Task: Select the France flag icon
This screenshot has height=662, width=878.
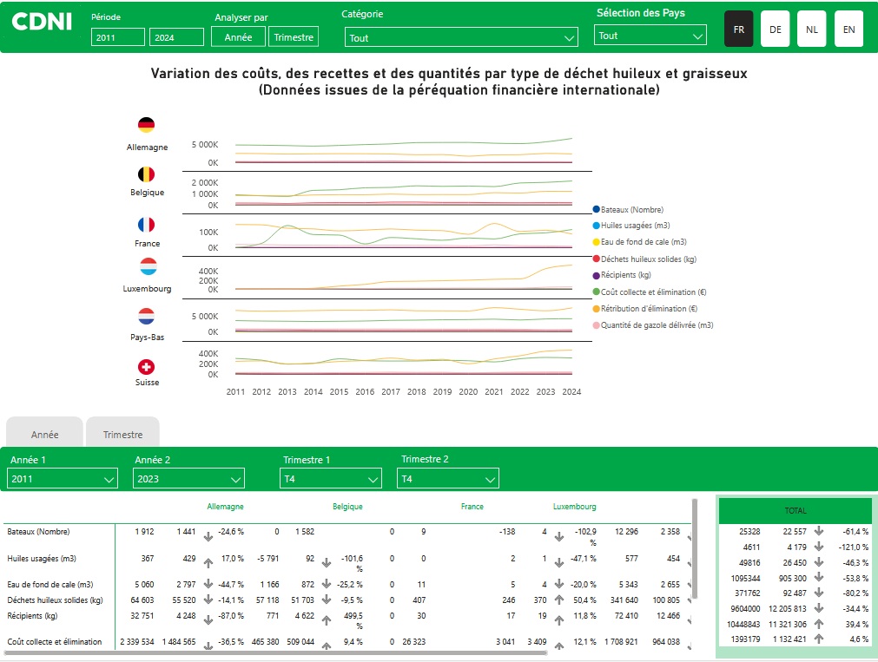Action: pyautogui.click(x=146, y=225)
